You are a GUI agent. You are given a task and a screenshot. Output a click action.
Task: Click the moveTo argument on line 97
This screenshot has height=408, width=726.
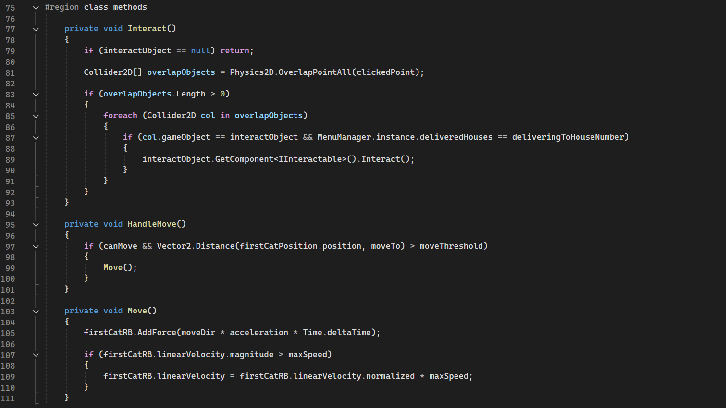click(x=385, y=246)
